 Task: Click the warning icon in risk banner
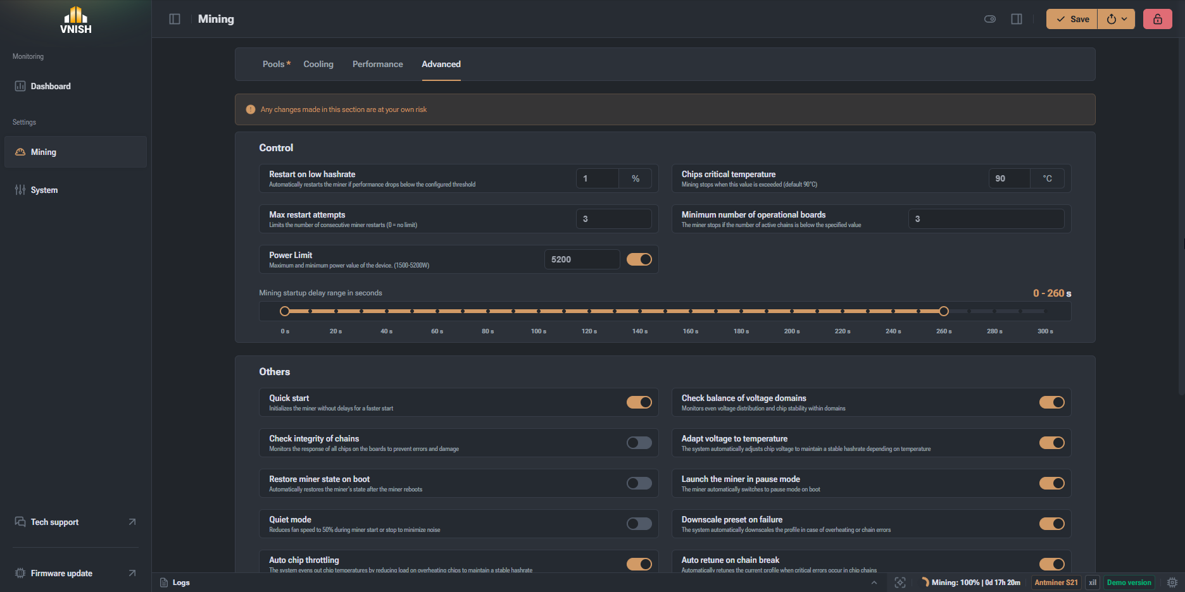pyautogui.click(x=251, y=109)
